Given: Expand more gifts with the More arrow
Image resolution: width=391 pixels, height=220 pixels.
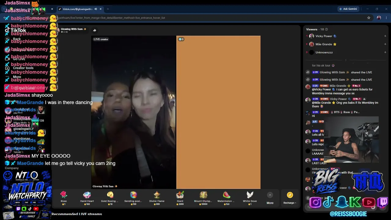Looking at the screenshot, I should click(x=270, y=195).
